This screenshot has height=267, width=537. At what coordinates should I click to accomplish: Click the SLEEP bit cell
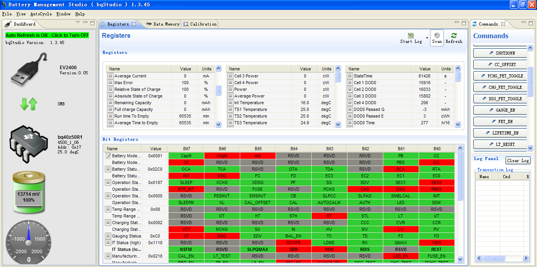tap(186, 182)
